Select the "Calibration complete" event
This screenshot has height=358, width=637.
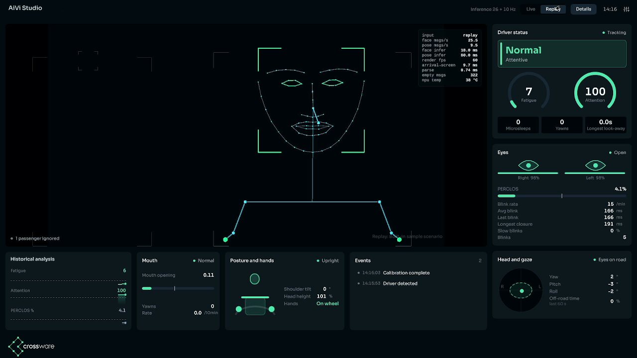[x=394, y=273]
